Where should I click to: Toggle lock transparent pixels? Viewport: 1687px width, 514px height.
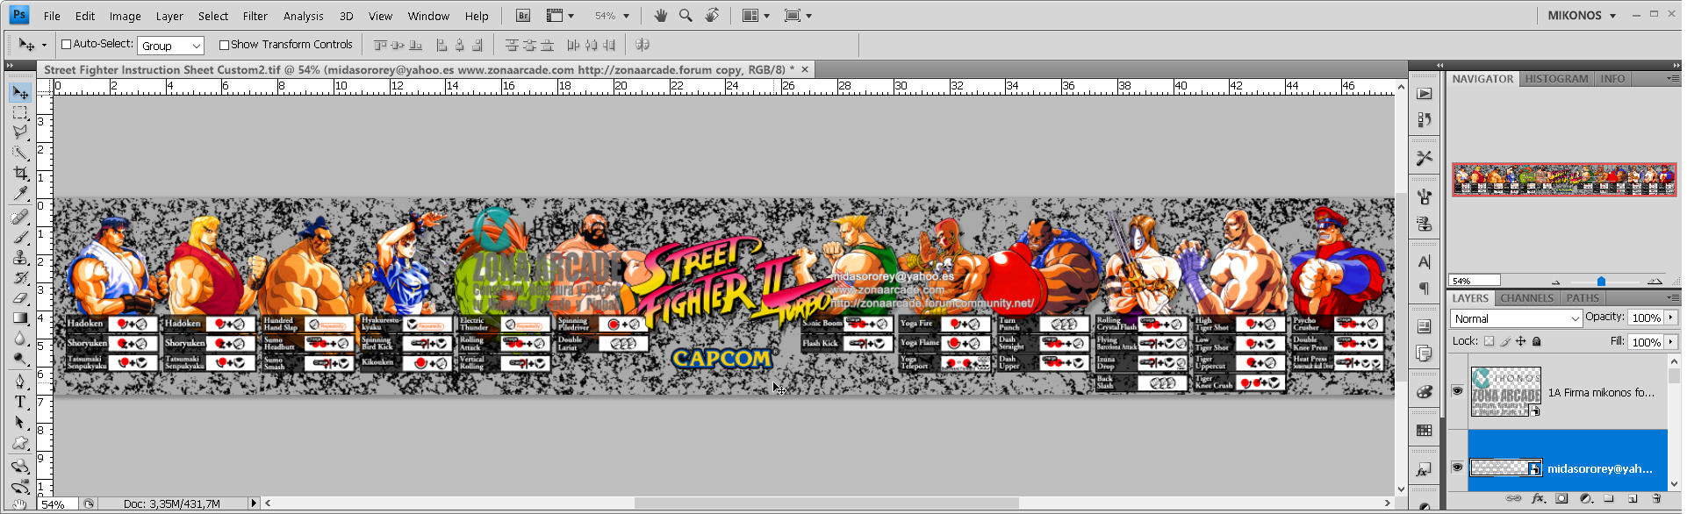1489,341
